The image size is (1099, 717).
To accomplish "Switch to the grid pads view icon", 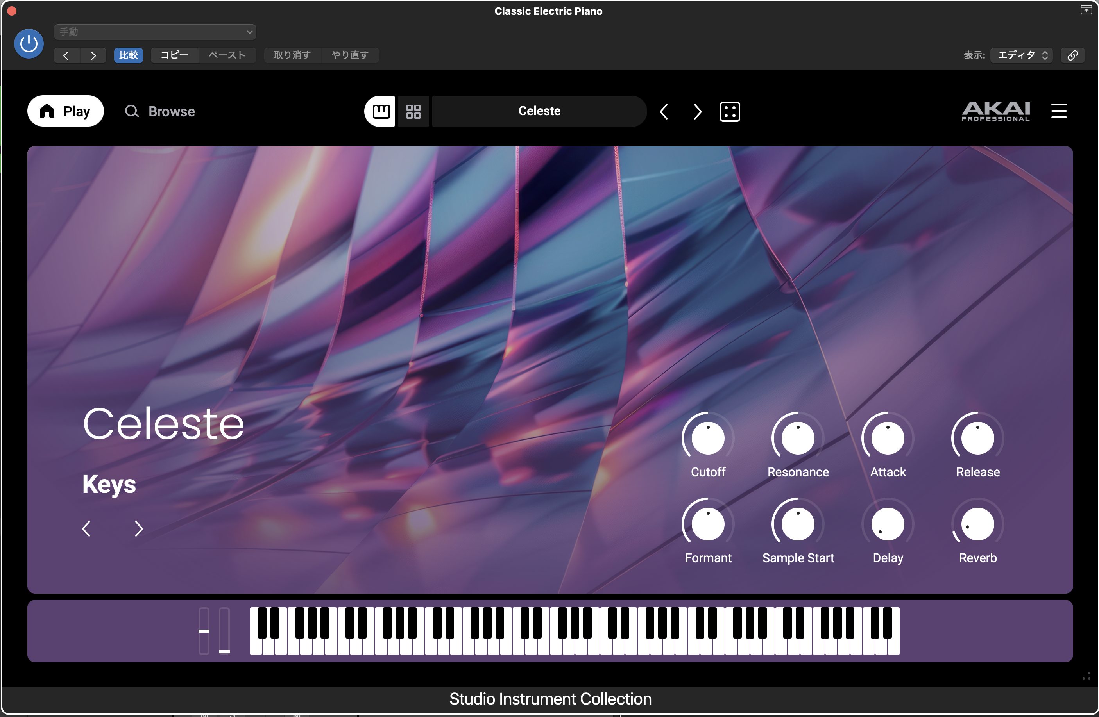I will [x=413, y=111].
